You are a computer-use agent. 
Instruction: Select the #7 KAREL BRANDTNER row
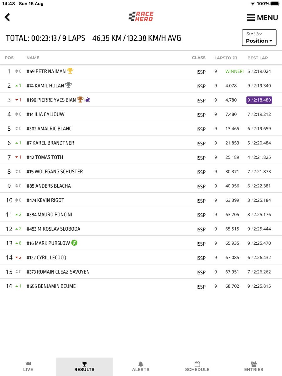click(141, 143)
